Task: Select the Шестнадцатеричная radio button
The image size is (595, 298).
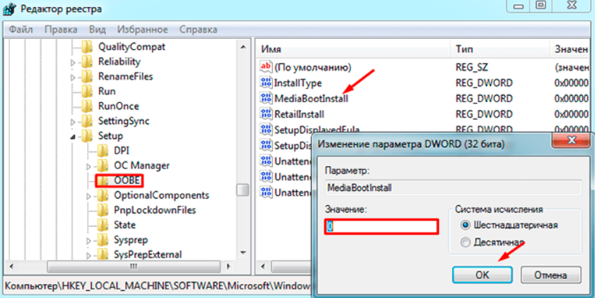Action: click(x=464, y=225)
